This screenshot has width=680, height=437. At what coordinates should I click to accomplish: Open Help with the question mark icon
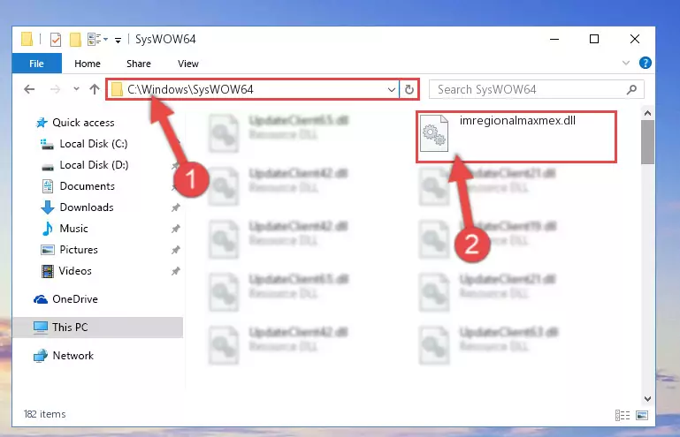tap(645, 64)
